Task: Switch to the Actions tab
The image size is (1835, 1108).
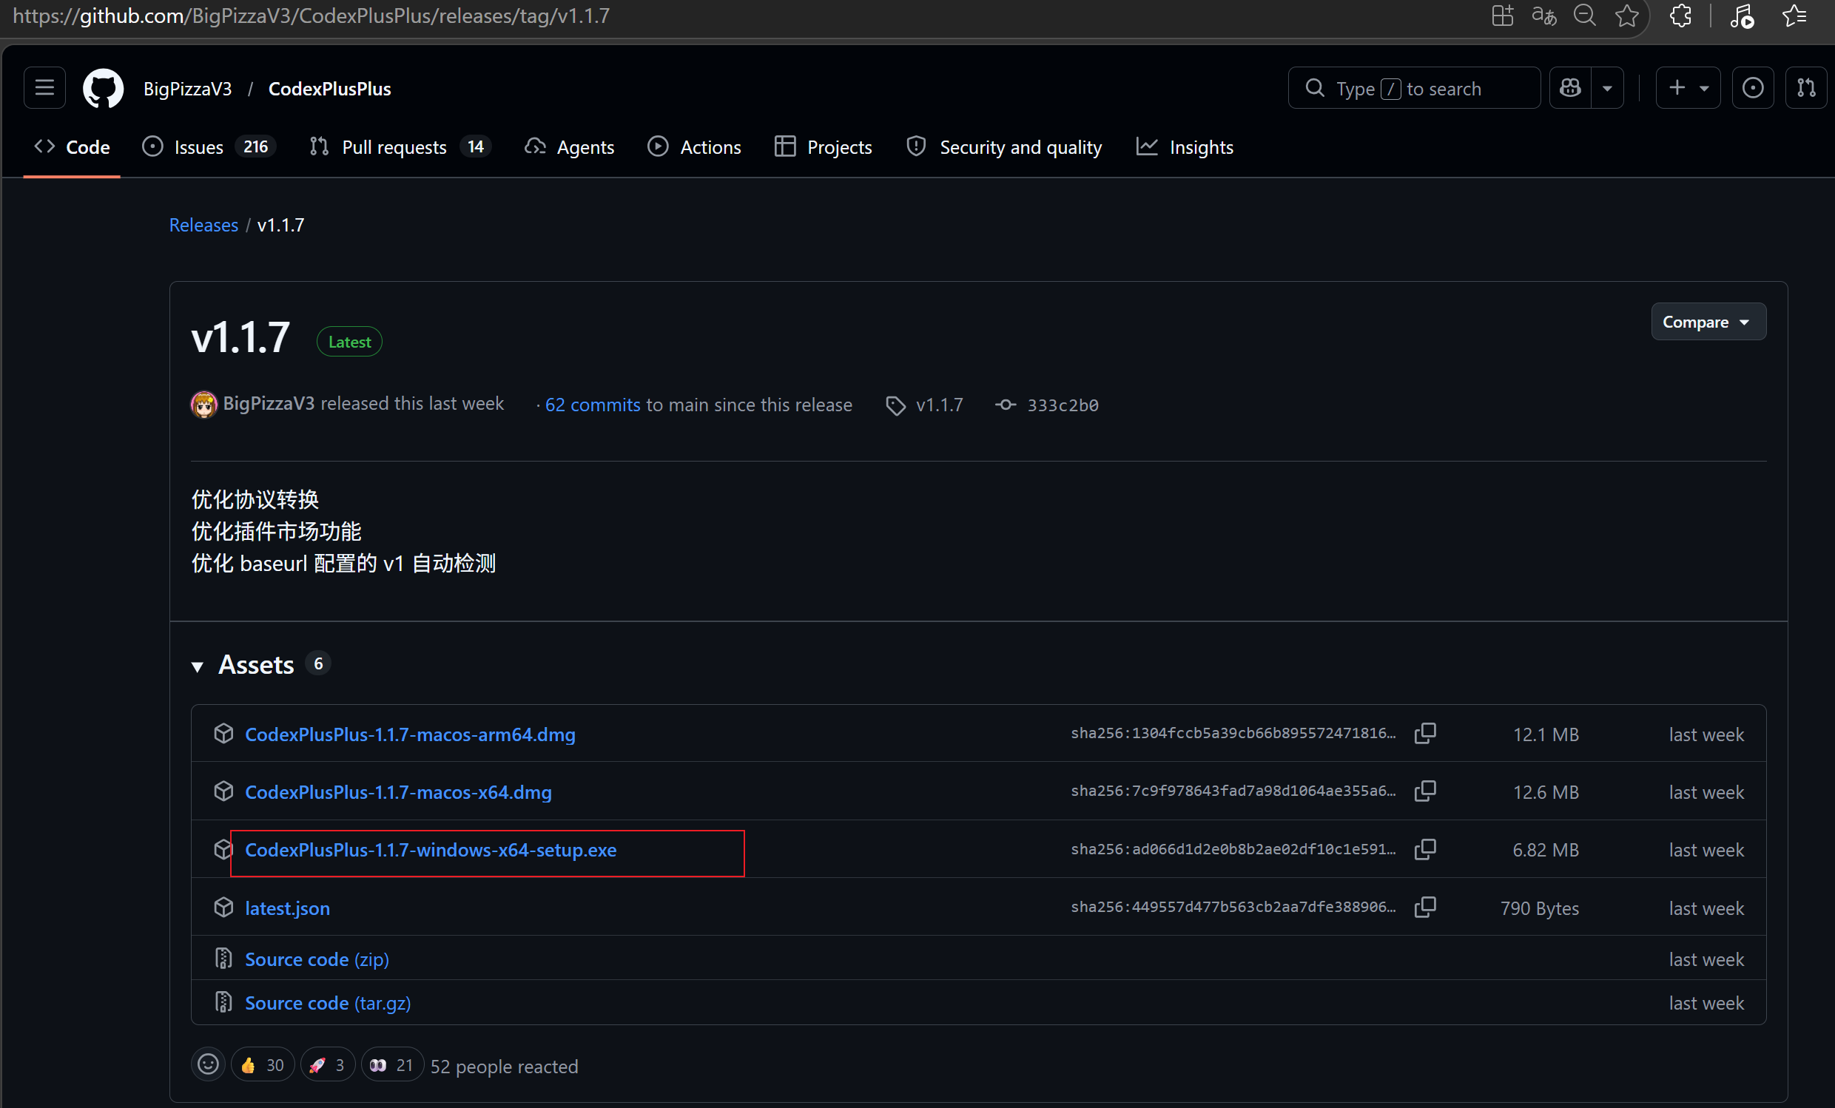Action: (x=695, y=146)
